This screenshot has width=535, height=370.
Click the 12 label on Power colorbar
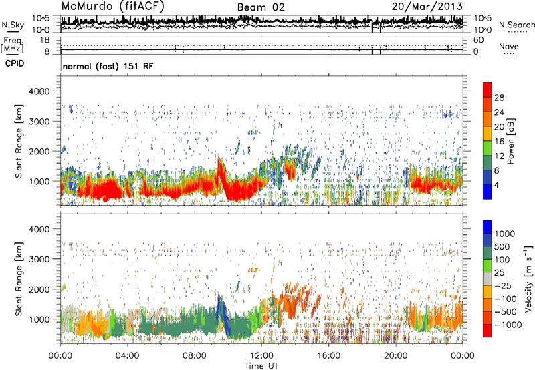pos(499,156)
